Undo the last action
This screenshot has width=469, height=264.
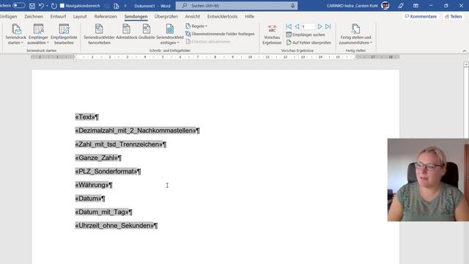pos(41,6)
